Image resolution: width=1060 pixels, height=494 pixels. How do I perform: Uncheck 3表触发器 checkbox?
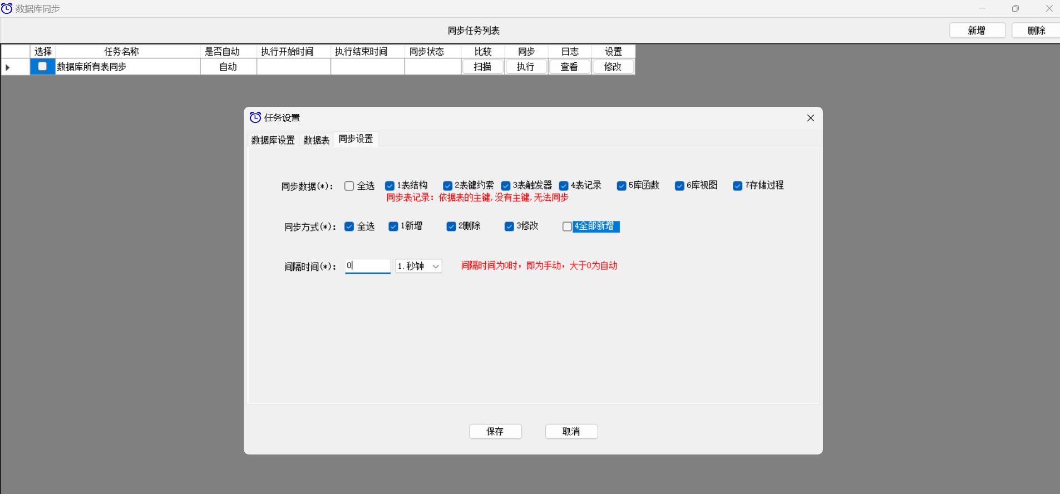click(506, 186)
